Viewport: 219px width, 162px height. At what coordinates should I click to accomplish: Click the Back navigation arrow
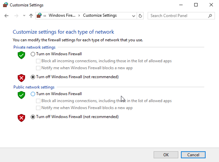click(x=6, y=16)
